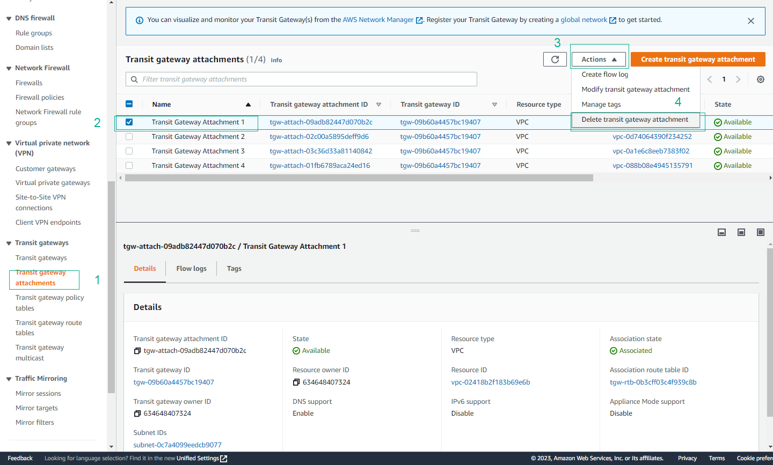Collapse the DNS firewall section

click(9, 18)
